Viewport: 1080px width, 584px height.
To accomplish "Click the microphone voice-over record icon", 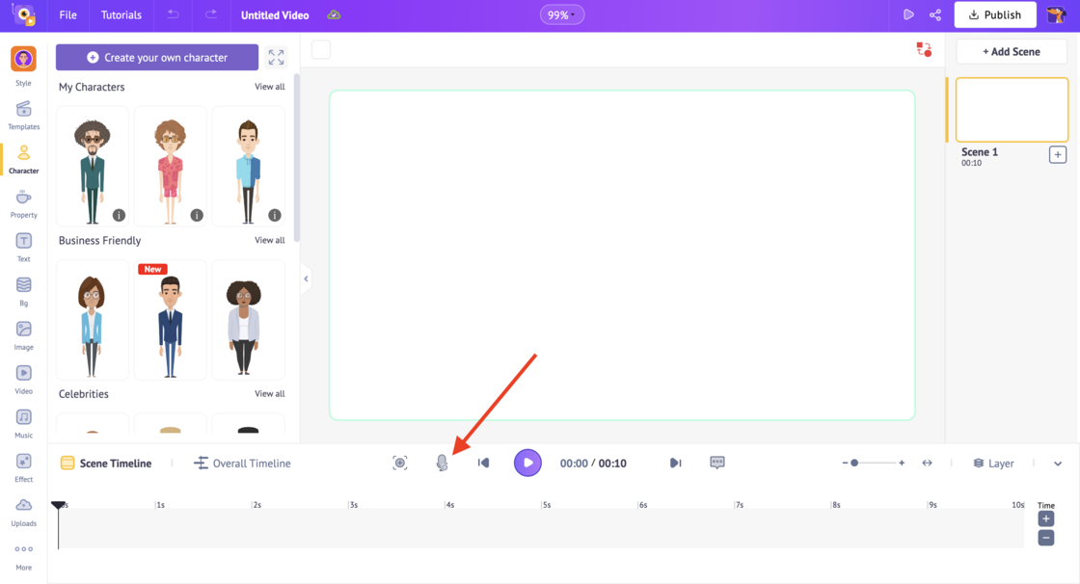I will (442, 464).
